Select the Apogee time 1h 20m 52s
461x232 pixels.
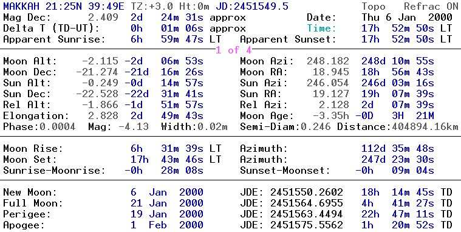[x=397, y=225]
